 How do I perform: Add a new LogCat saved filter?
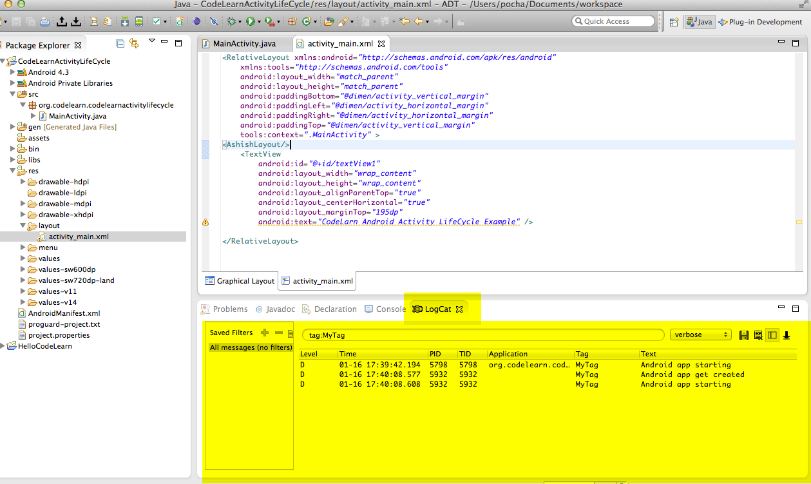coord(265,333)
